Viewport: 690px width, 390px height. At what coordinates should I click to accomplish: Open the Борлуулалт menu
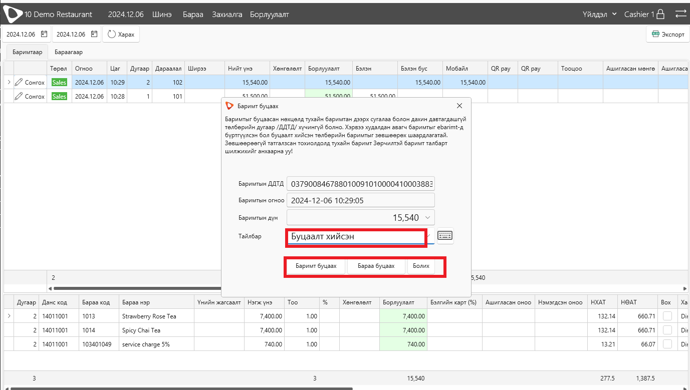click(270, 15)
